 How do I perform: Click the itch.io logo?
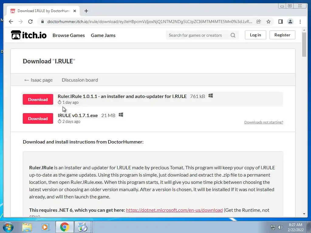[x=29, y=35]
